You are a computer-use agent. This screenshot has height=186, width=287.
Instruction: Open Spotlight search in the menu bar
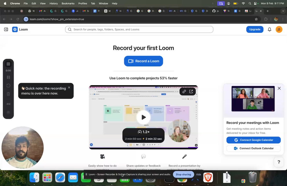[250, 3]
